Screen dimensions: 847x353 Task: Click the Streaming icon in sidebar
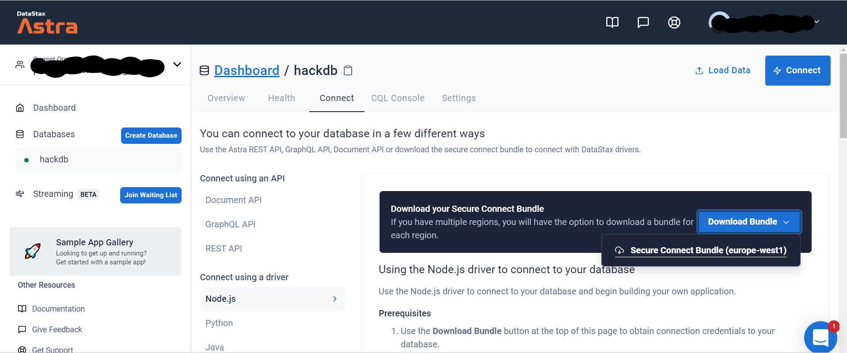20,194
